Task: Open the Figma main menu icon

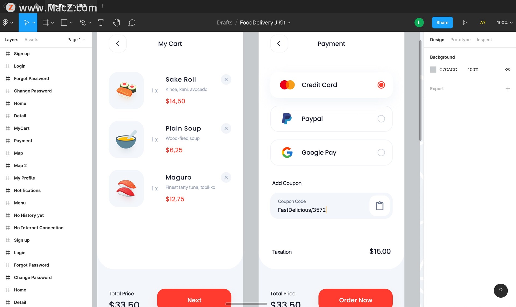Action: (x=5, y=23)
